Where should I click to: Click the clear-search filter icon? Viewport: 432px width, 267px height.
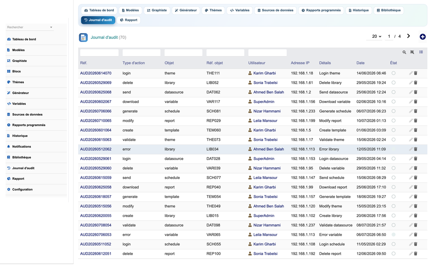click(412, 52)
